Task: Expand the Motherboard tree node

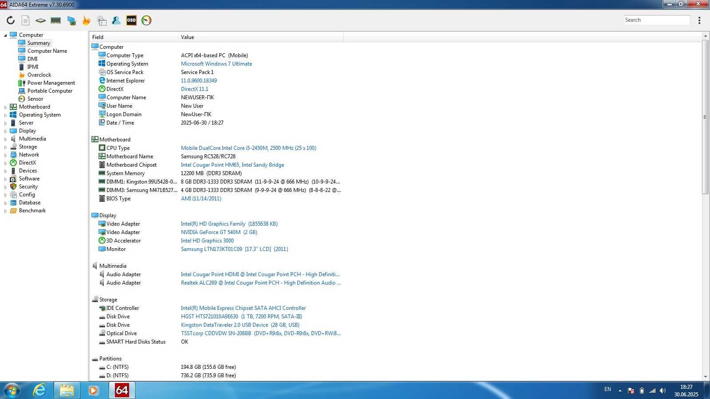Action: tap(5, 107)
